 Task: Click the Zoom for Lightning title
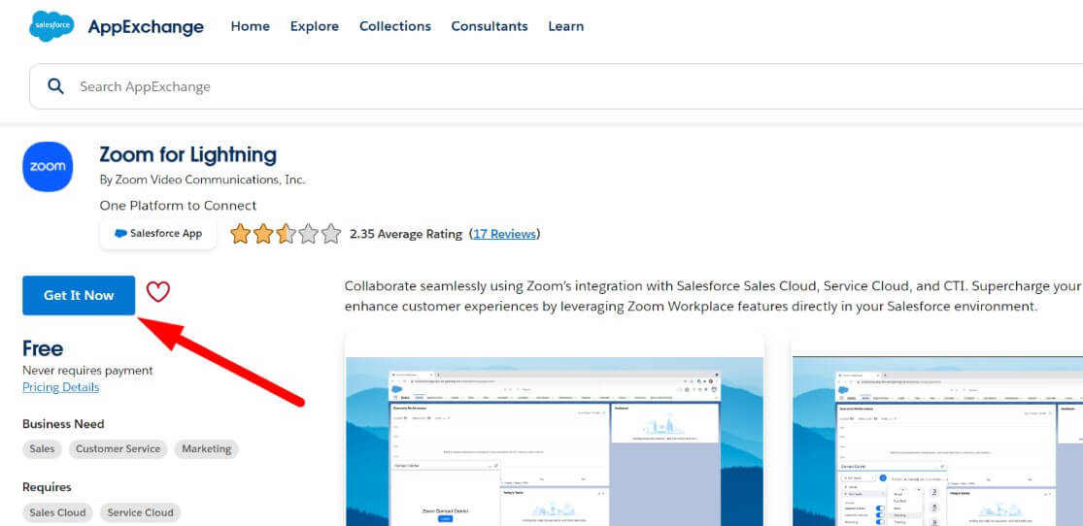pos(187,154)
